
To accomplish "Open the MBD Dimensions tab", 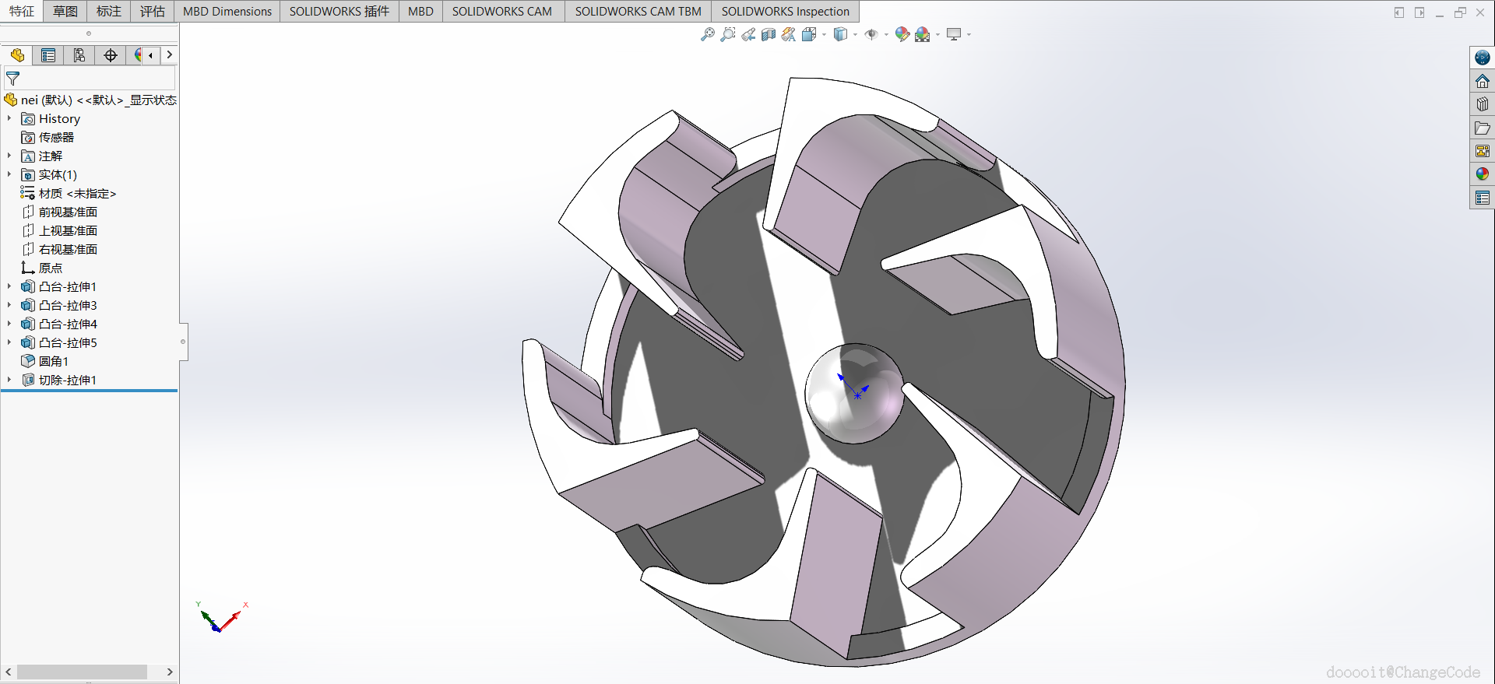I will pyautogui.click(x=227, y=11).
